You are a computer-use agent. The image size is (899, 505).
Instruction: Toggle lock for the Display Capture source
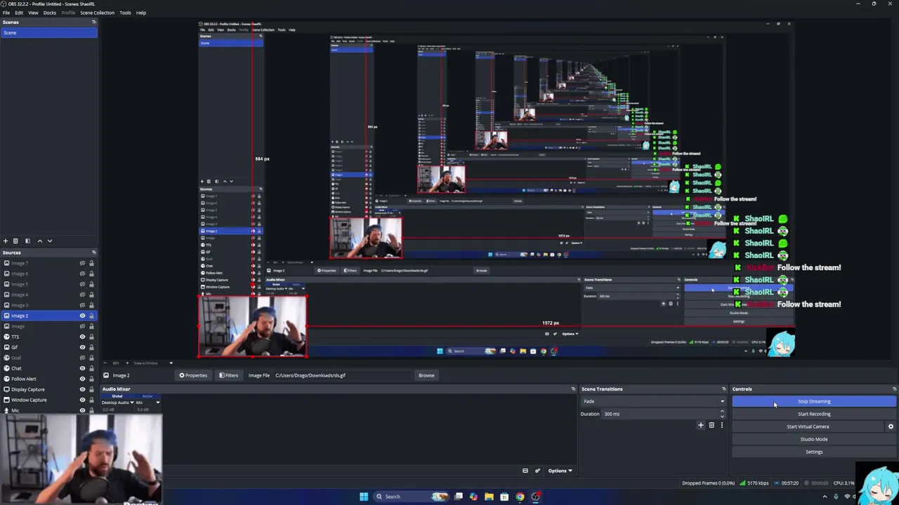coord(91,389)
